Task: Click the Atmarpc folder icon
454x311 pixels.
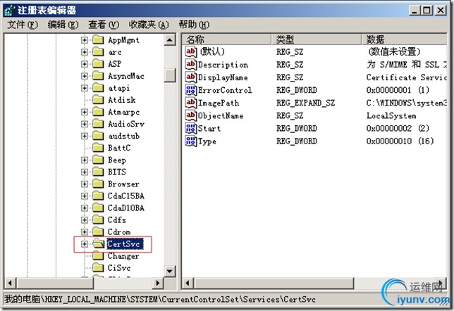Action: [x=98, y=112]
